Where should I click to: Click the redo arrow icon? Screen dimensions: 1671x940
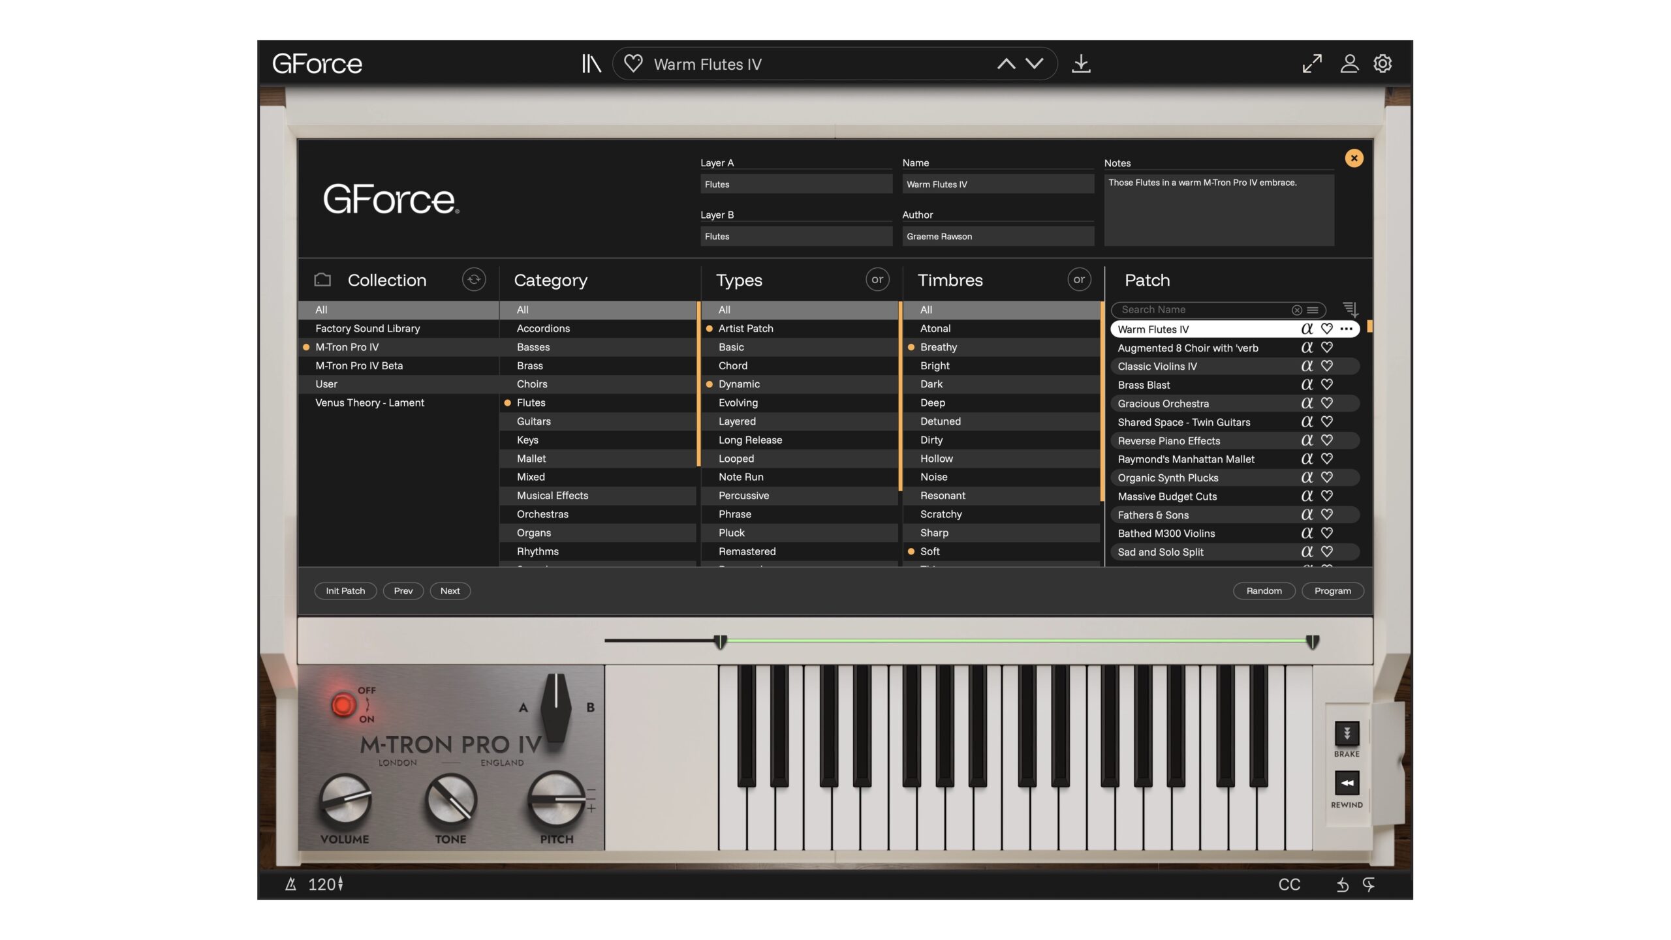tap(1369, 885)
